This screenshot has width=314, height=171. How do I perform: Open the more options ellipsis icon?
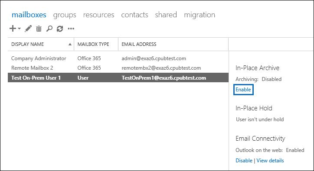pyautogui.click(x=71, y=29)
